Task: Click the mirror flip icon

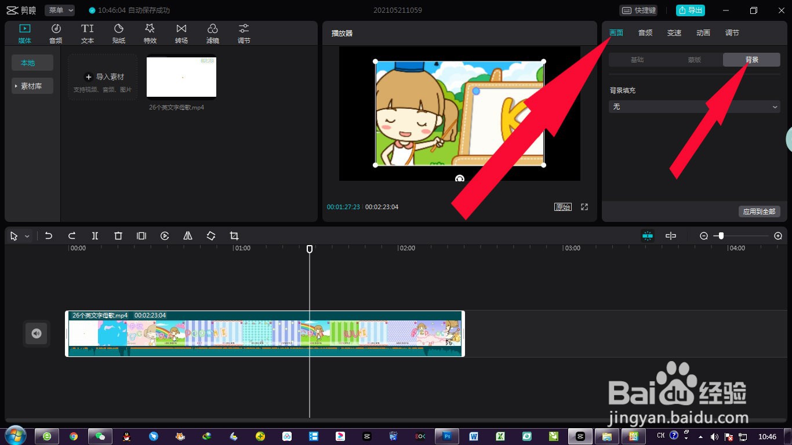Action: 188,236
